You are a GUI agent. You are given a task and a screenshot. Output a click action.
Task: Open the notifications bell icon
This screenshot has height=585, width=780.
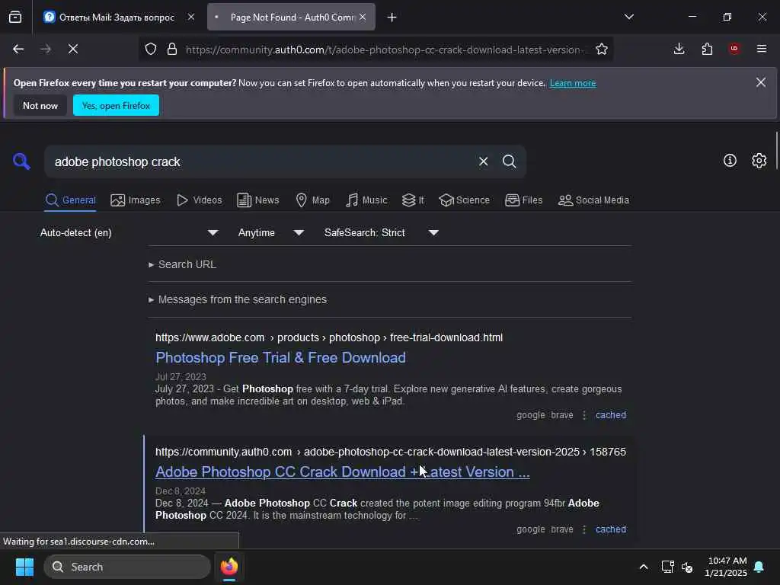(x=759, y=567)
